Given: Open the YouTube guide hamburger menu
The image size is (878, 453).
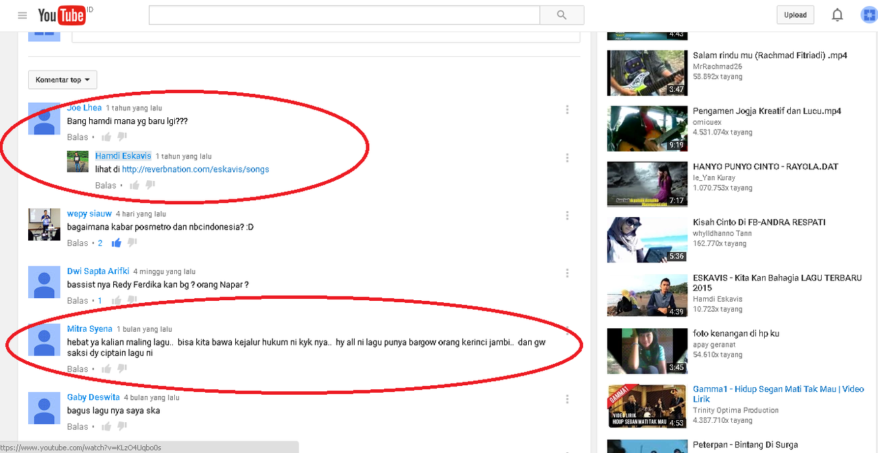Looking at the screenshot, I should coord(23,15).
